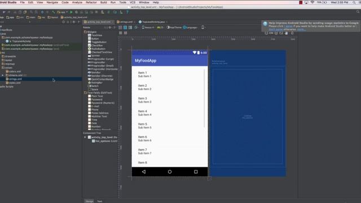Screen dimensions: 361x203
Task: Select the Design surface view icon
Action: (120, 28)
